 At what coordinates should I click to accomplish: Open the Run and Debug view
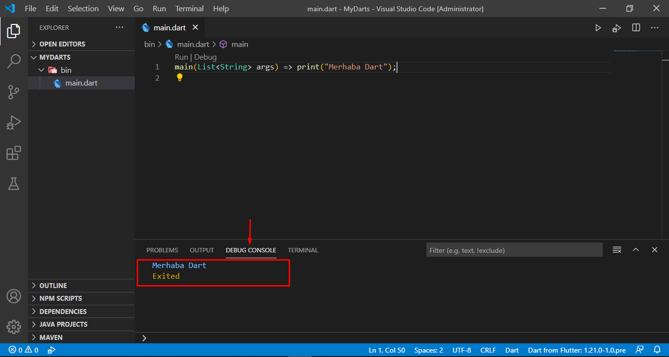click(x=14, y=122)
